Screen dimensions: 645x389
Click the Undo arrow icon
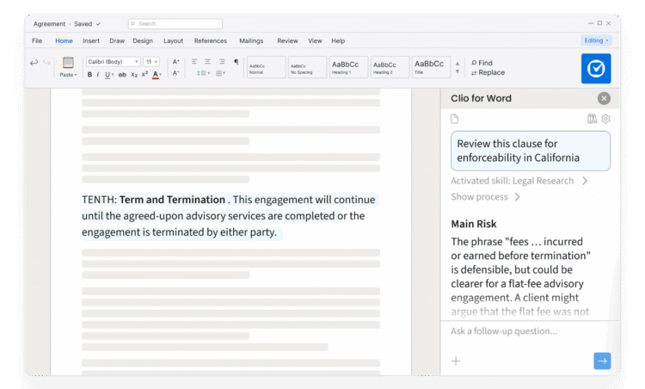click(34, 63)
